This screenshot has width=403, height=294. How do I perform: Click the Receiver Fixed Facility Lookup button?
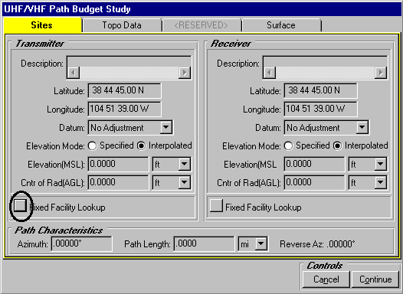[216, 206]
